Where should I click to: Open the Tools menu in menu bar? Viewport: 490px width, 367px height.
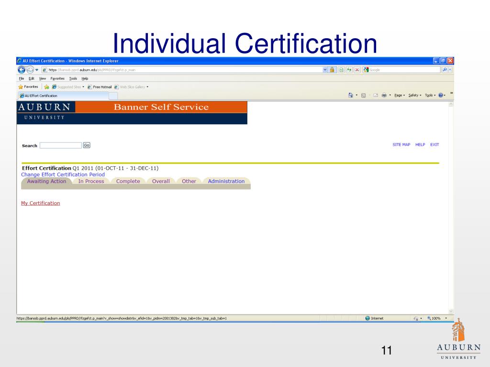tap(73, 79)
